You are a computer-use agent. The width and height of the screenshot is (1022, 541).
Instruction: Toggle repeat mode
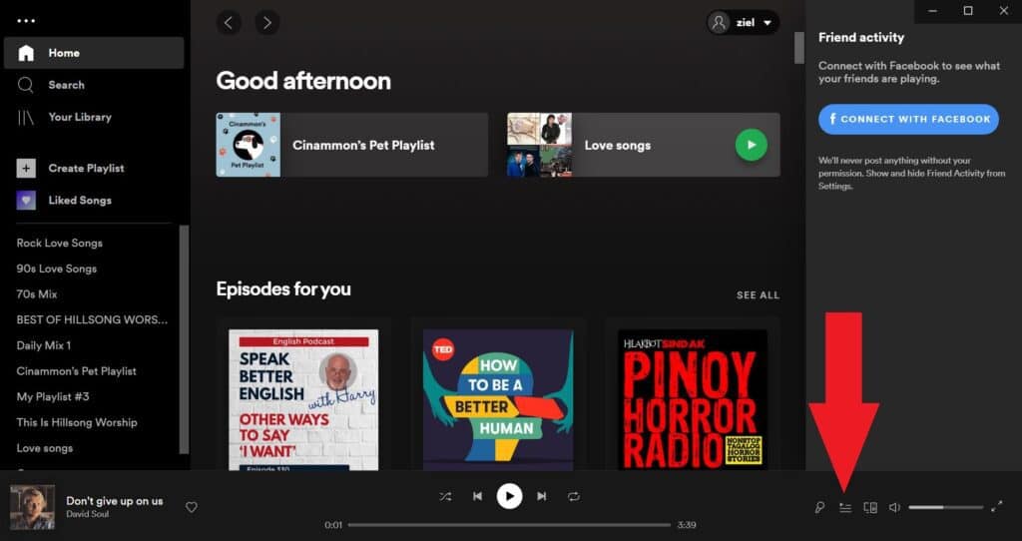[574, 496]
